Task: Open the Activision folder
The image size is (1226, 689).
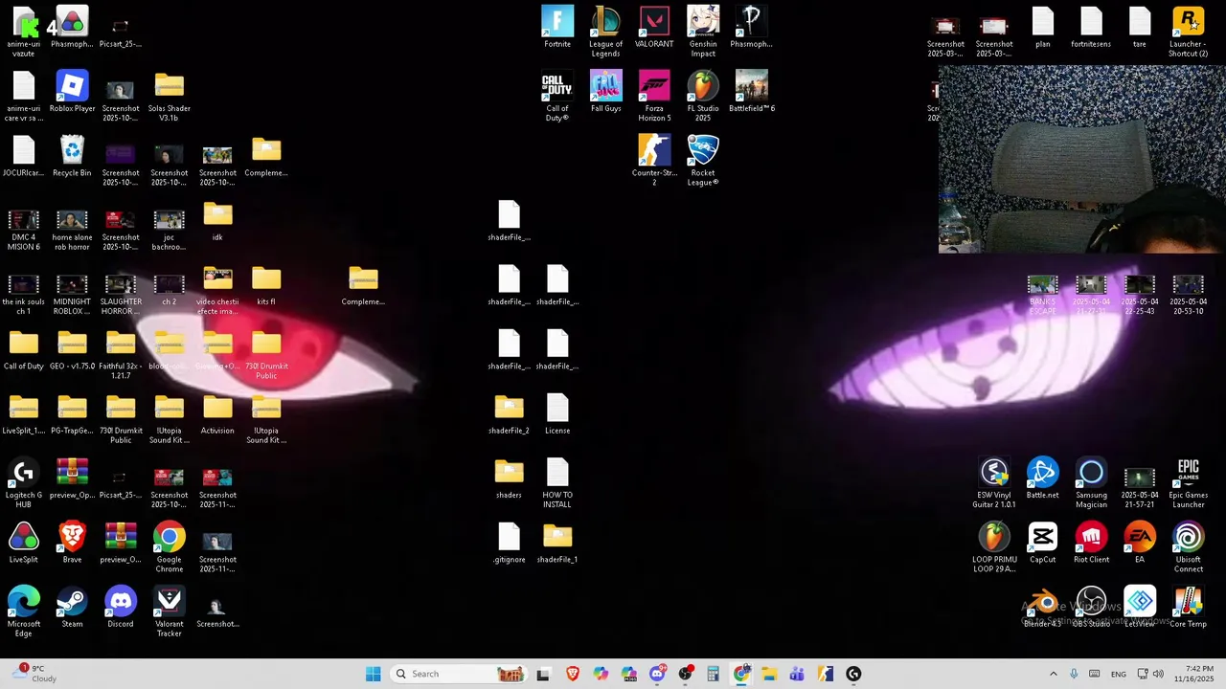Action: click(x=217, y=413)
